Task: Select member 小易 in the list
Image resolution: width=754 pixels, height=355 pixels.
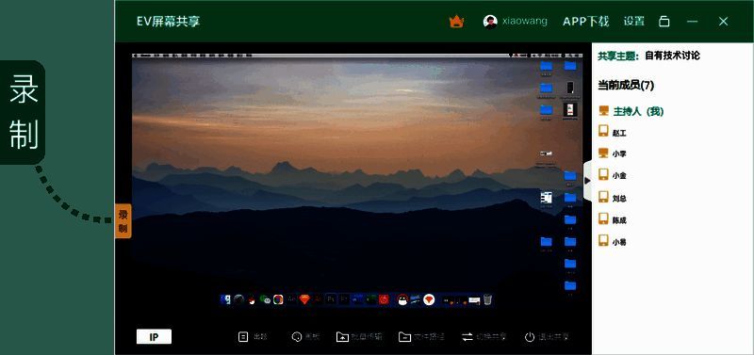Action: tap(619, 242)
